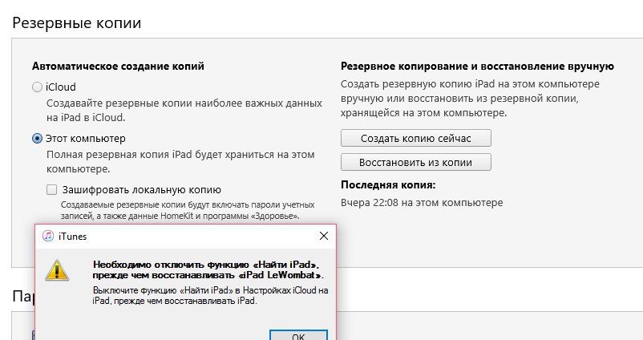Select the Этот компьютер radio button

(x=38, y=139)
